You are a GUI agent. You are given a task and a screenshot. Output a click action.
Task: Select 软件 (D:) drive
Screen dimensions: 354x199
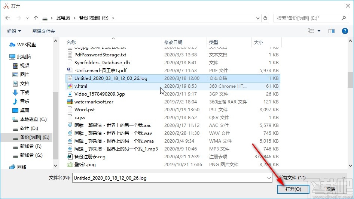pyautogui.click(x=25, y=128)
